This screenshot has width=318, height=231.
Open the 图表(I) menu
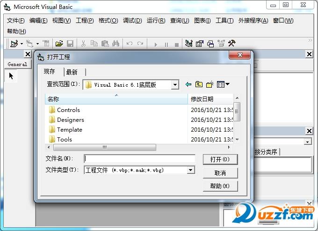click(x=202, y=21)
